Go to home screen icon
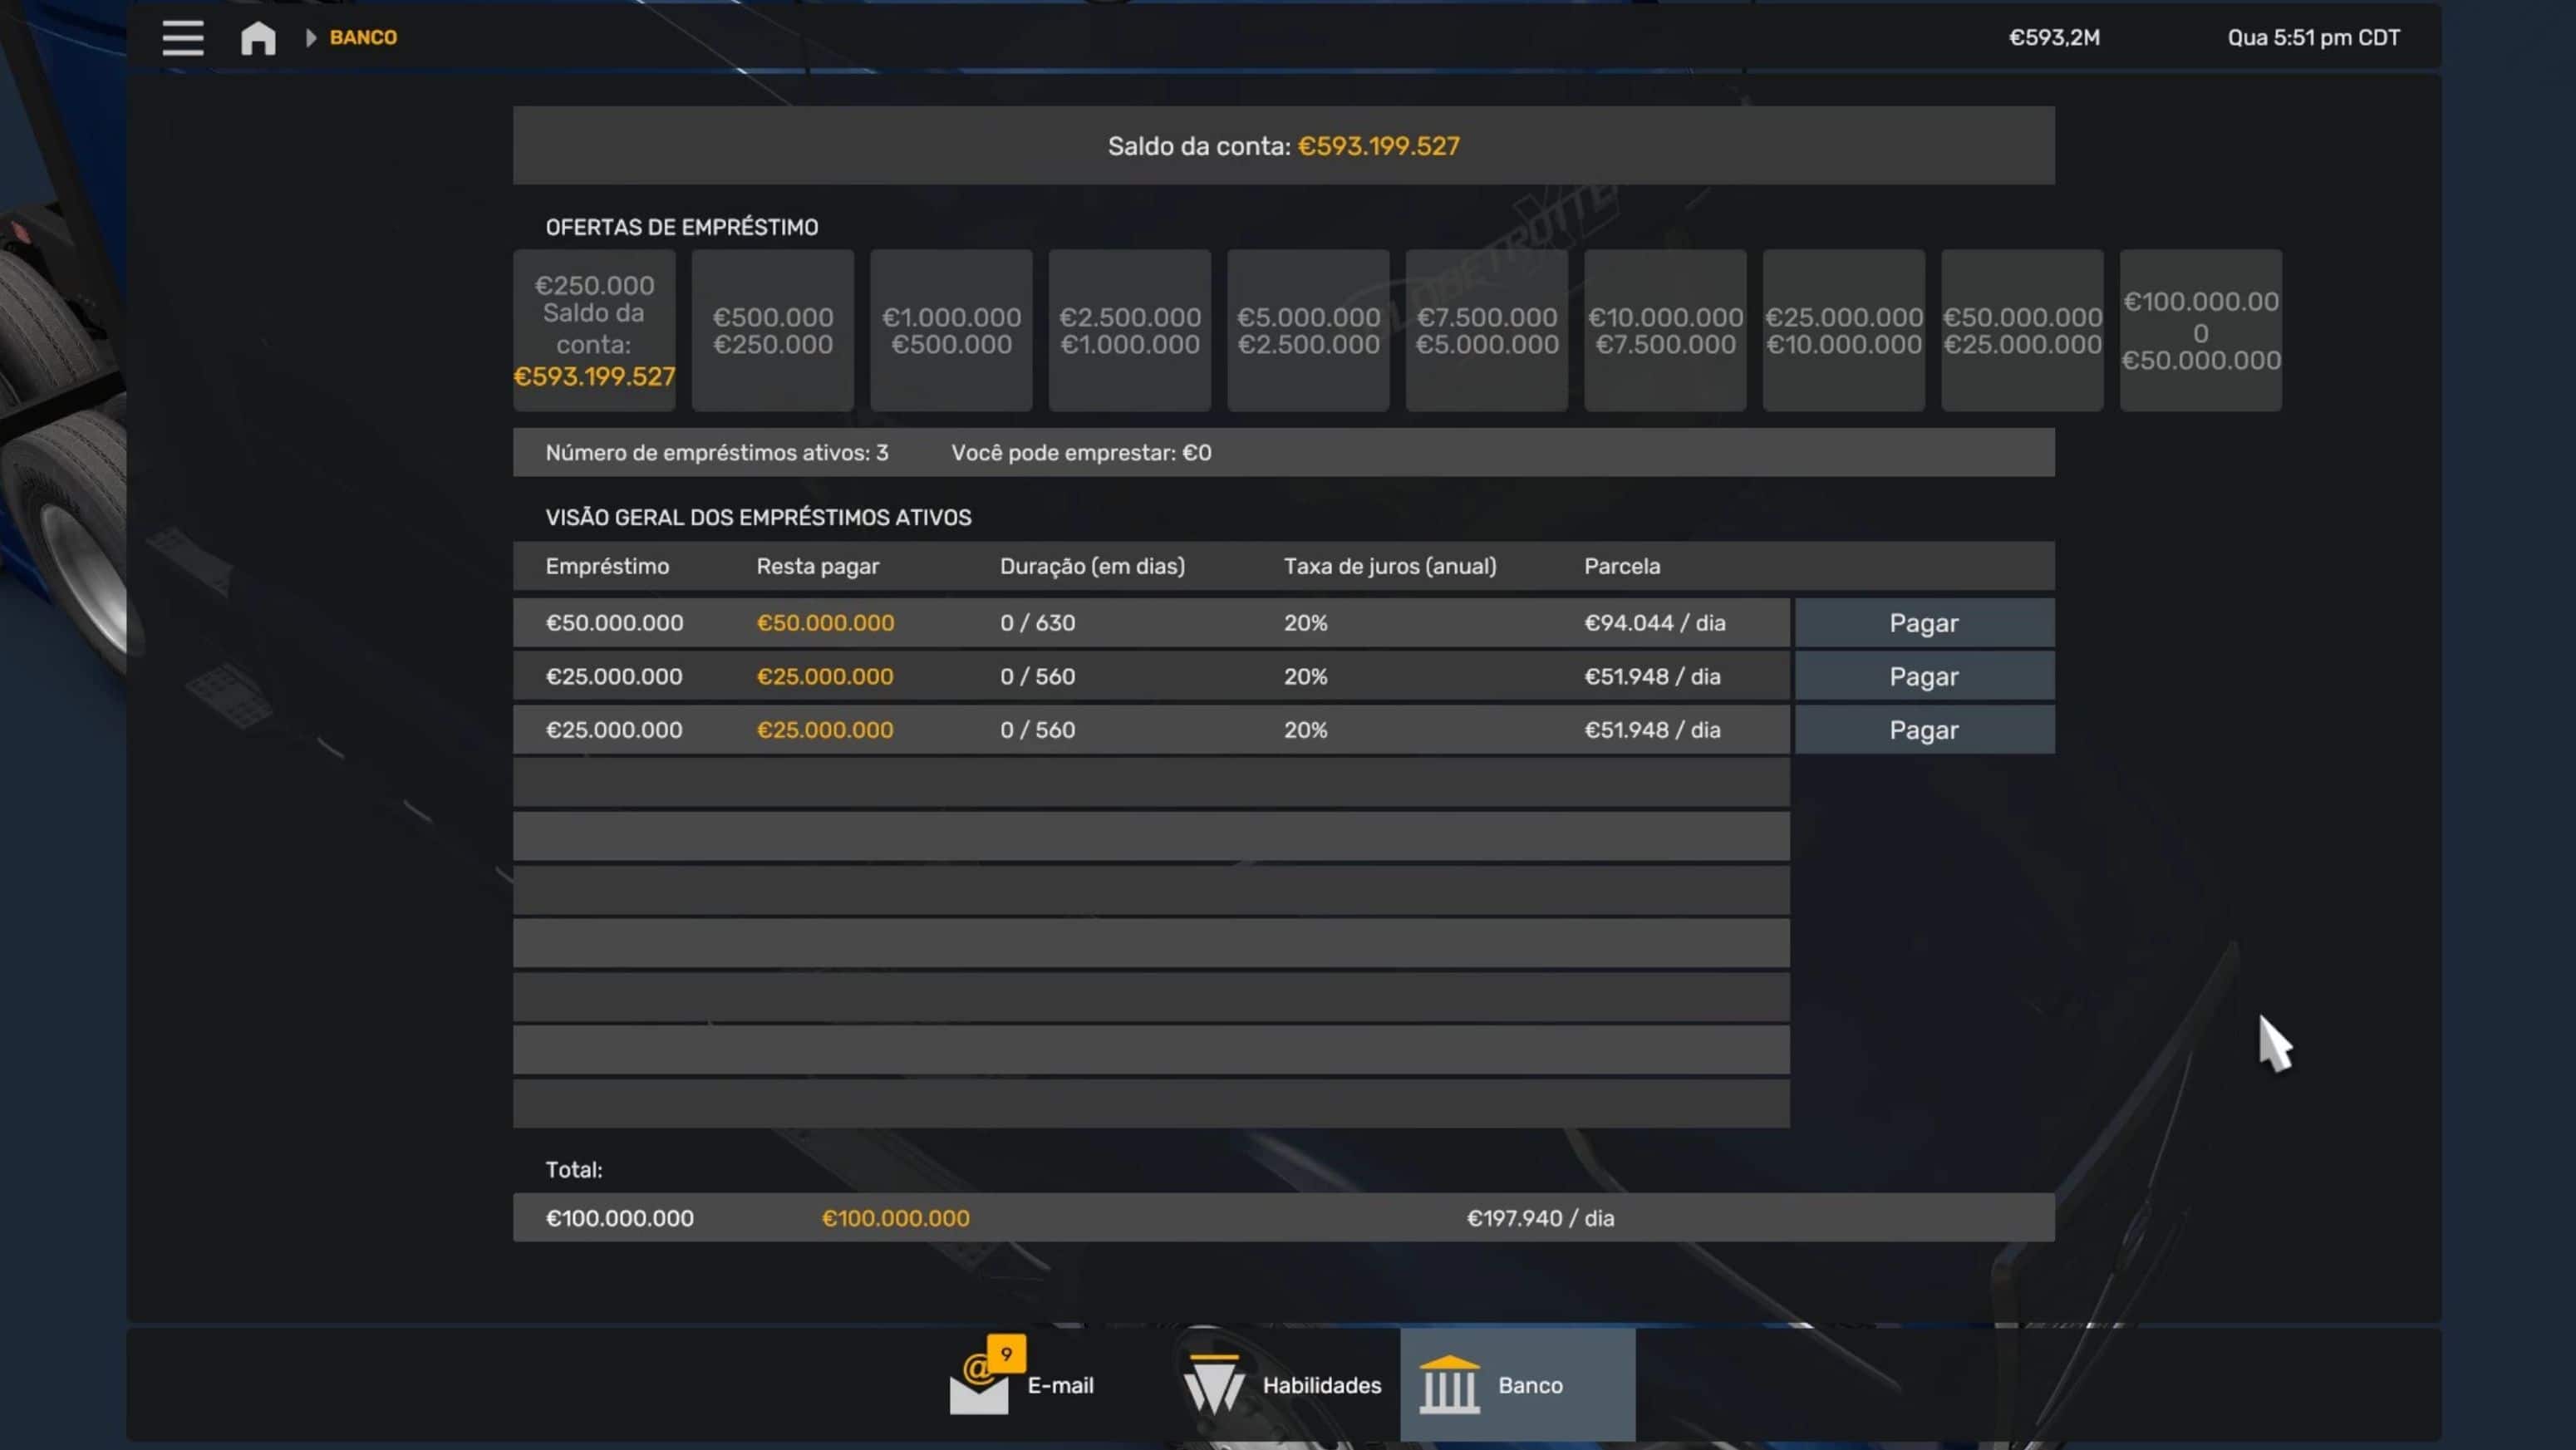The width and height of the screenshot is (2576, 1450). point(258,38)
